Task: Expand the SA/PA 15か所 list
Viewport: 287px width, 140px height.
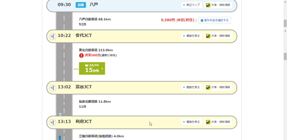Action: pos(92,68)
